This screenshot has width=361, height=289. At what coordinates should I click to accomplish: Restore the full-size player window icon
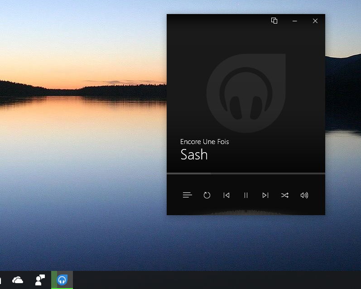[x=274, y=21]
